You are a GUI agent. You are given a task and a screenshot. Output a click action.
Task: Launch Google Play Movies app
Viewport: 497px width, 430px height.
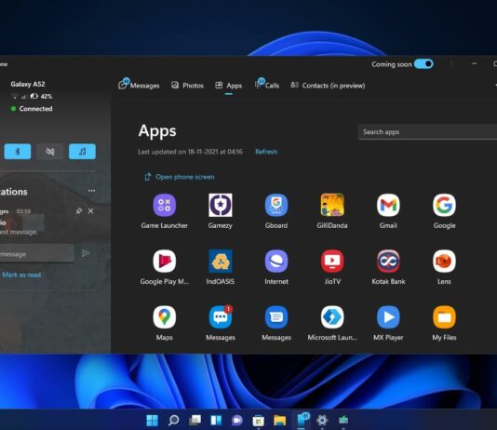[164, 262]
